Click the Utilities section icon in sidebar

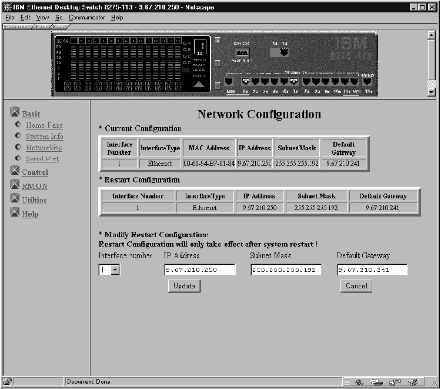[15, 200]
